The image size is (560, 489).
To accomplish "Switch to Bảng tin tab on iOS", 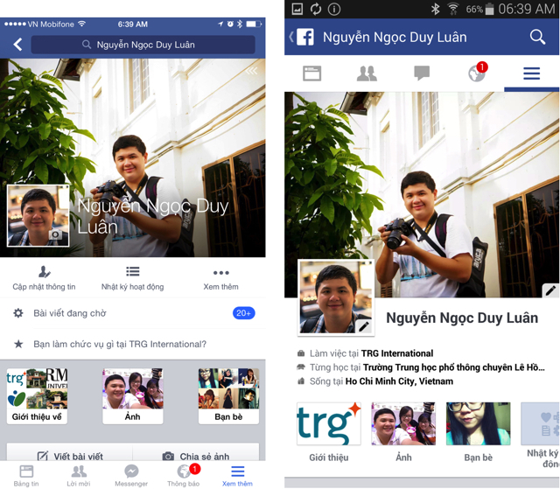I will [x=26, y=475].
